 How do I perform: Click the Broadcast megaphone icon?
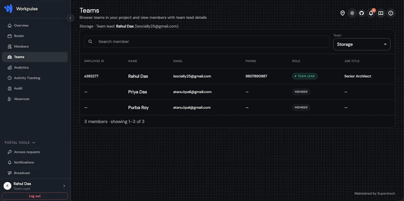(10, 173)
